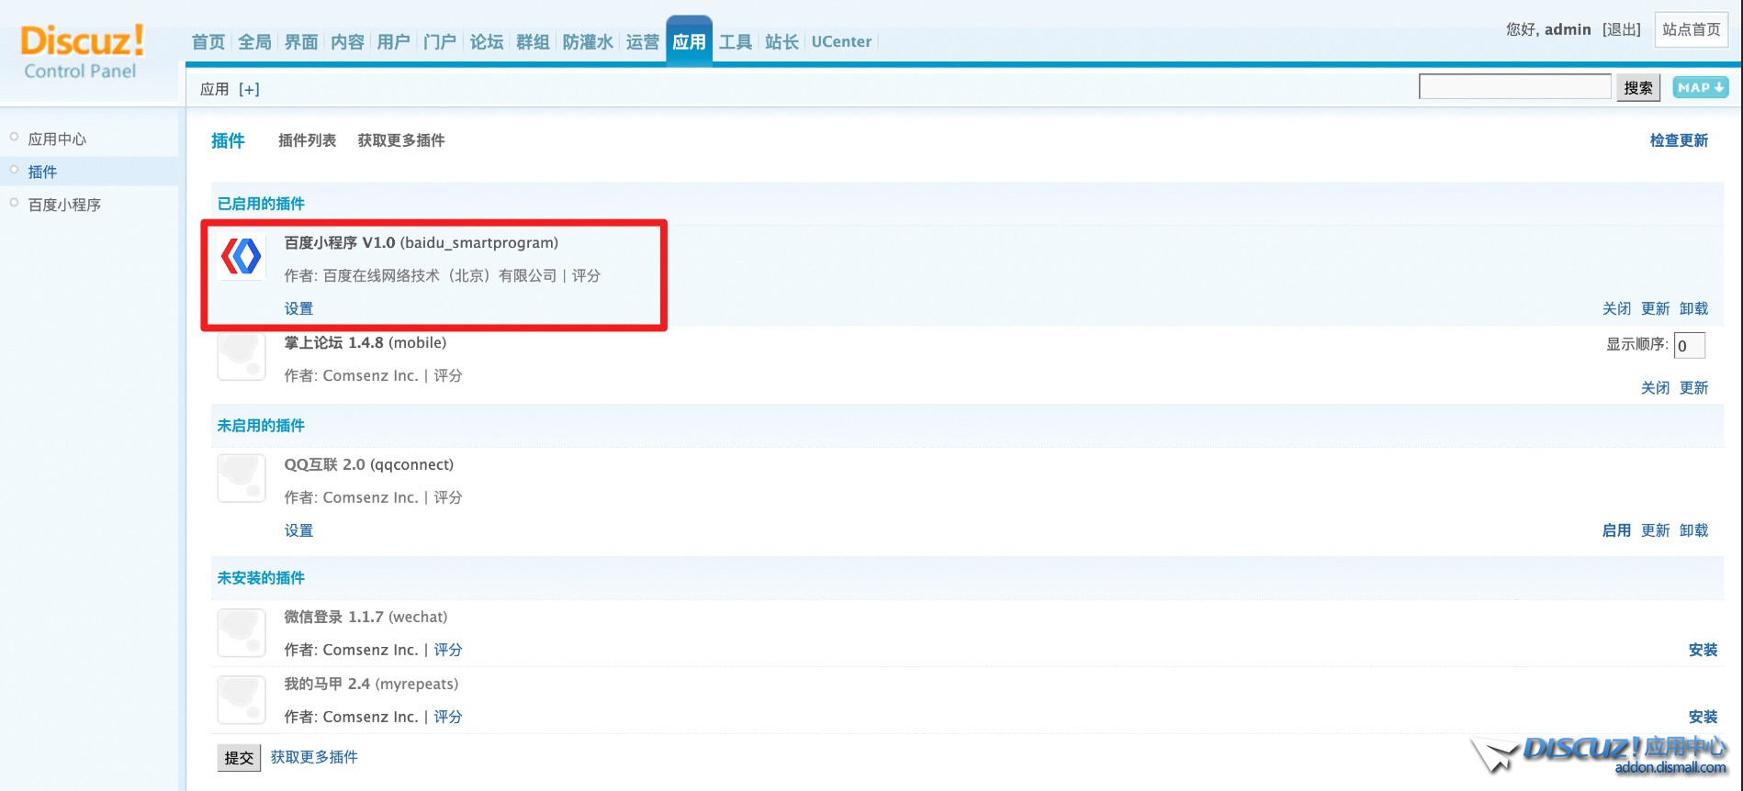Open the 工具 top menu

[x=736, y=42]
